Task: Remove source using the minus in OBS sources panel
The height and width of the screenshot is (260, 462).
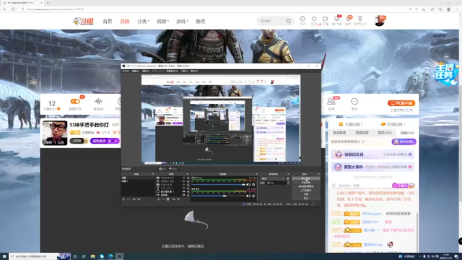Action: [x=163, y=199]
